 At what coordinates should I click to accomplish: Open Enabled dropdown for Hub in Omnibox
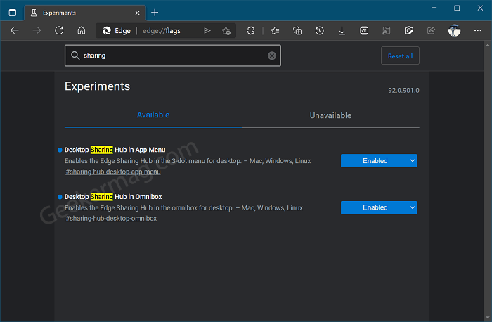click(379, 207)
